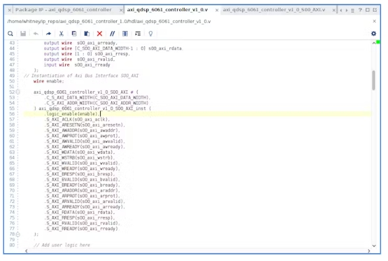
Task: Click the vertical scrollbar thumb
Action: pyautogui.click(x=374, y=80)
